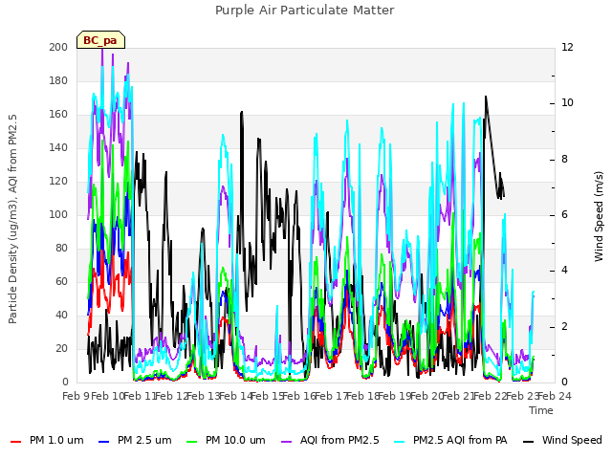This screenshot has width=612, height=459.
Task: Click the Particle Density y-axis label
Action: coord(12,219)
